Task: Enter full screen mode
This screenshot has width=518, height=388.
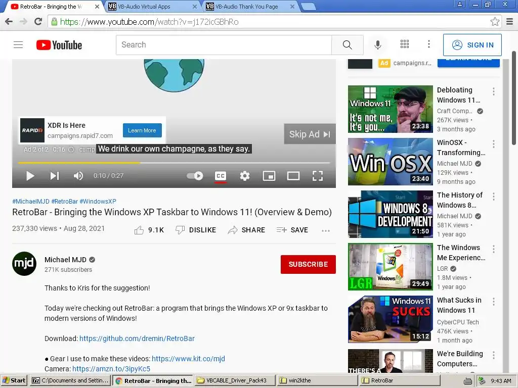Action: (x=318, y=176)
